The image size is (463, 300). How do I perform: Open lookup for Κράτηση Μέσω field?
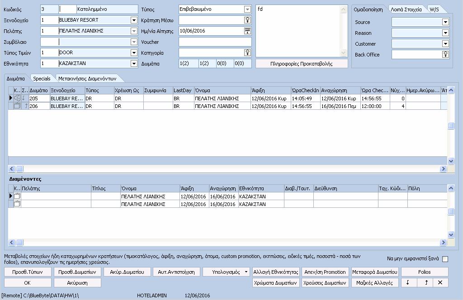[247, 20]
